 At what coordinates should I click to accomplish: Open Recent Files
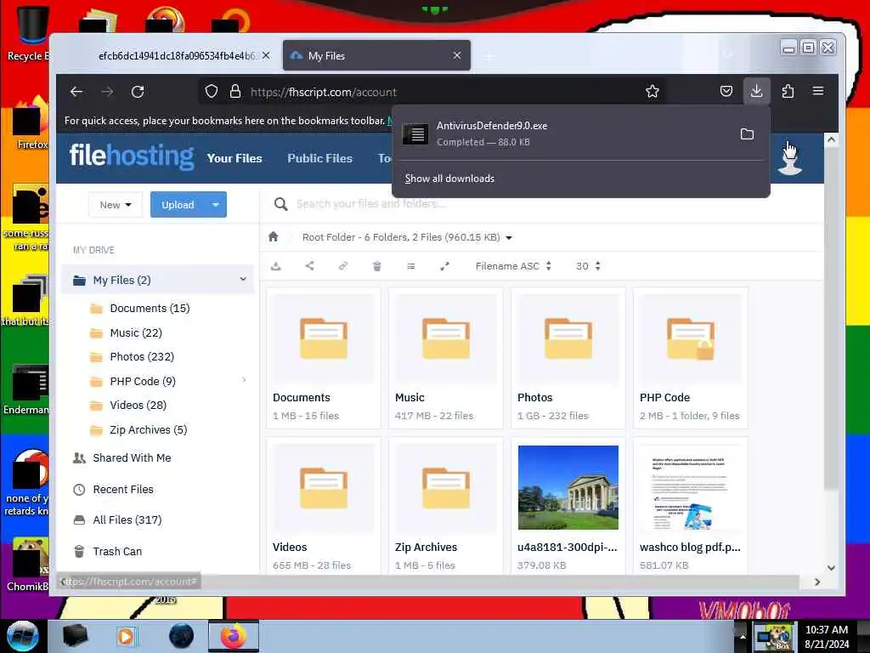[122, 489]
